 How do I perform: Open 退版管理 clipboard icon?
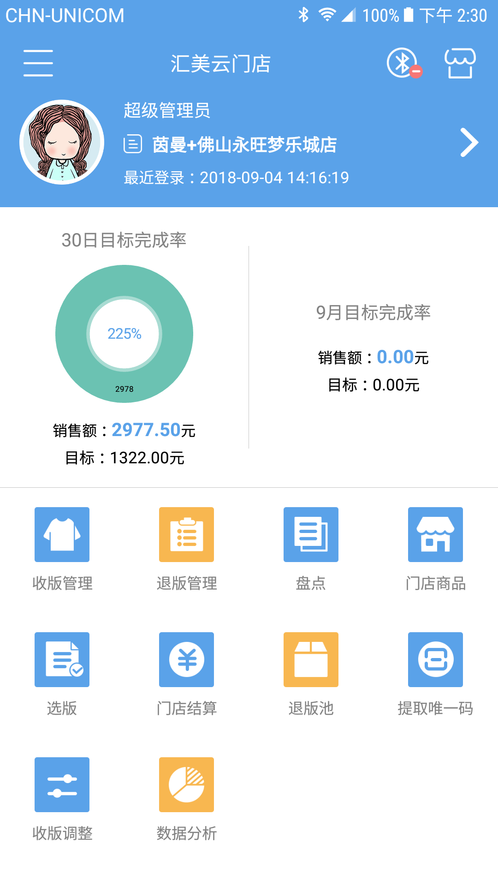click(186, 534)
